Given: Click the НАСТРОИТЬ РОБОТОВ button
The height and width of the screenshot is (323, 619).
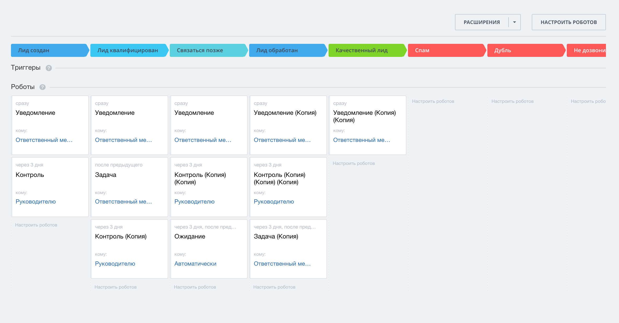Looking at the screenshot, I should tap(569, 22).
